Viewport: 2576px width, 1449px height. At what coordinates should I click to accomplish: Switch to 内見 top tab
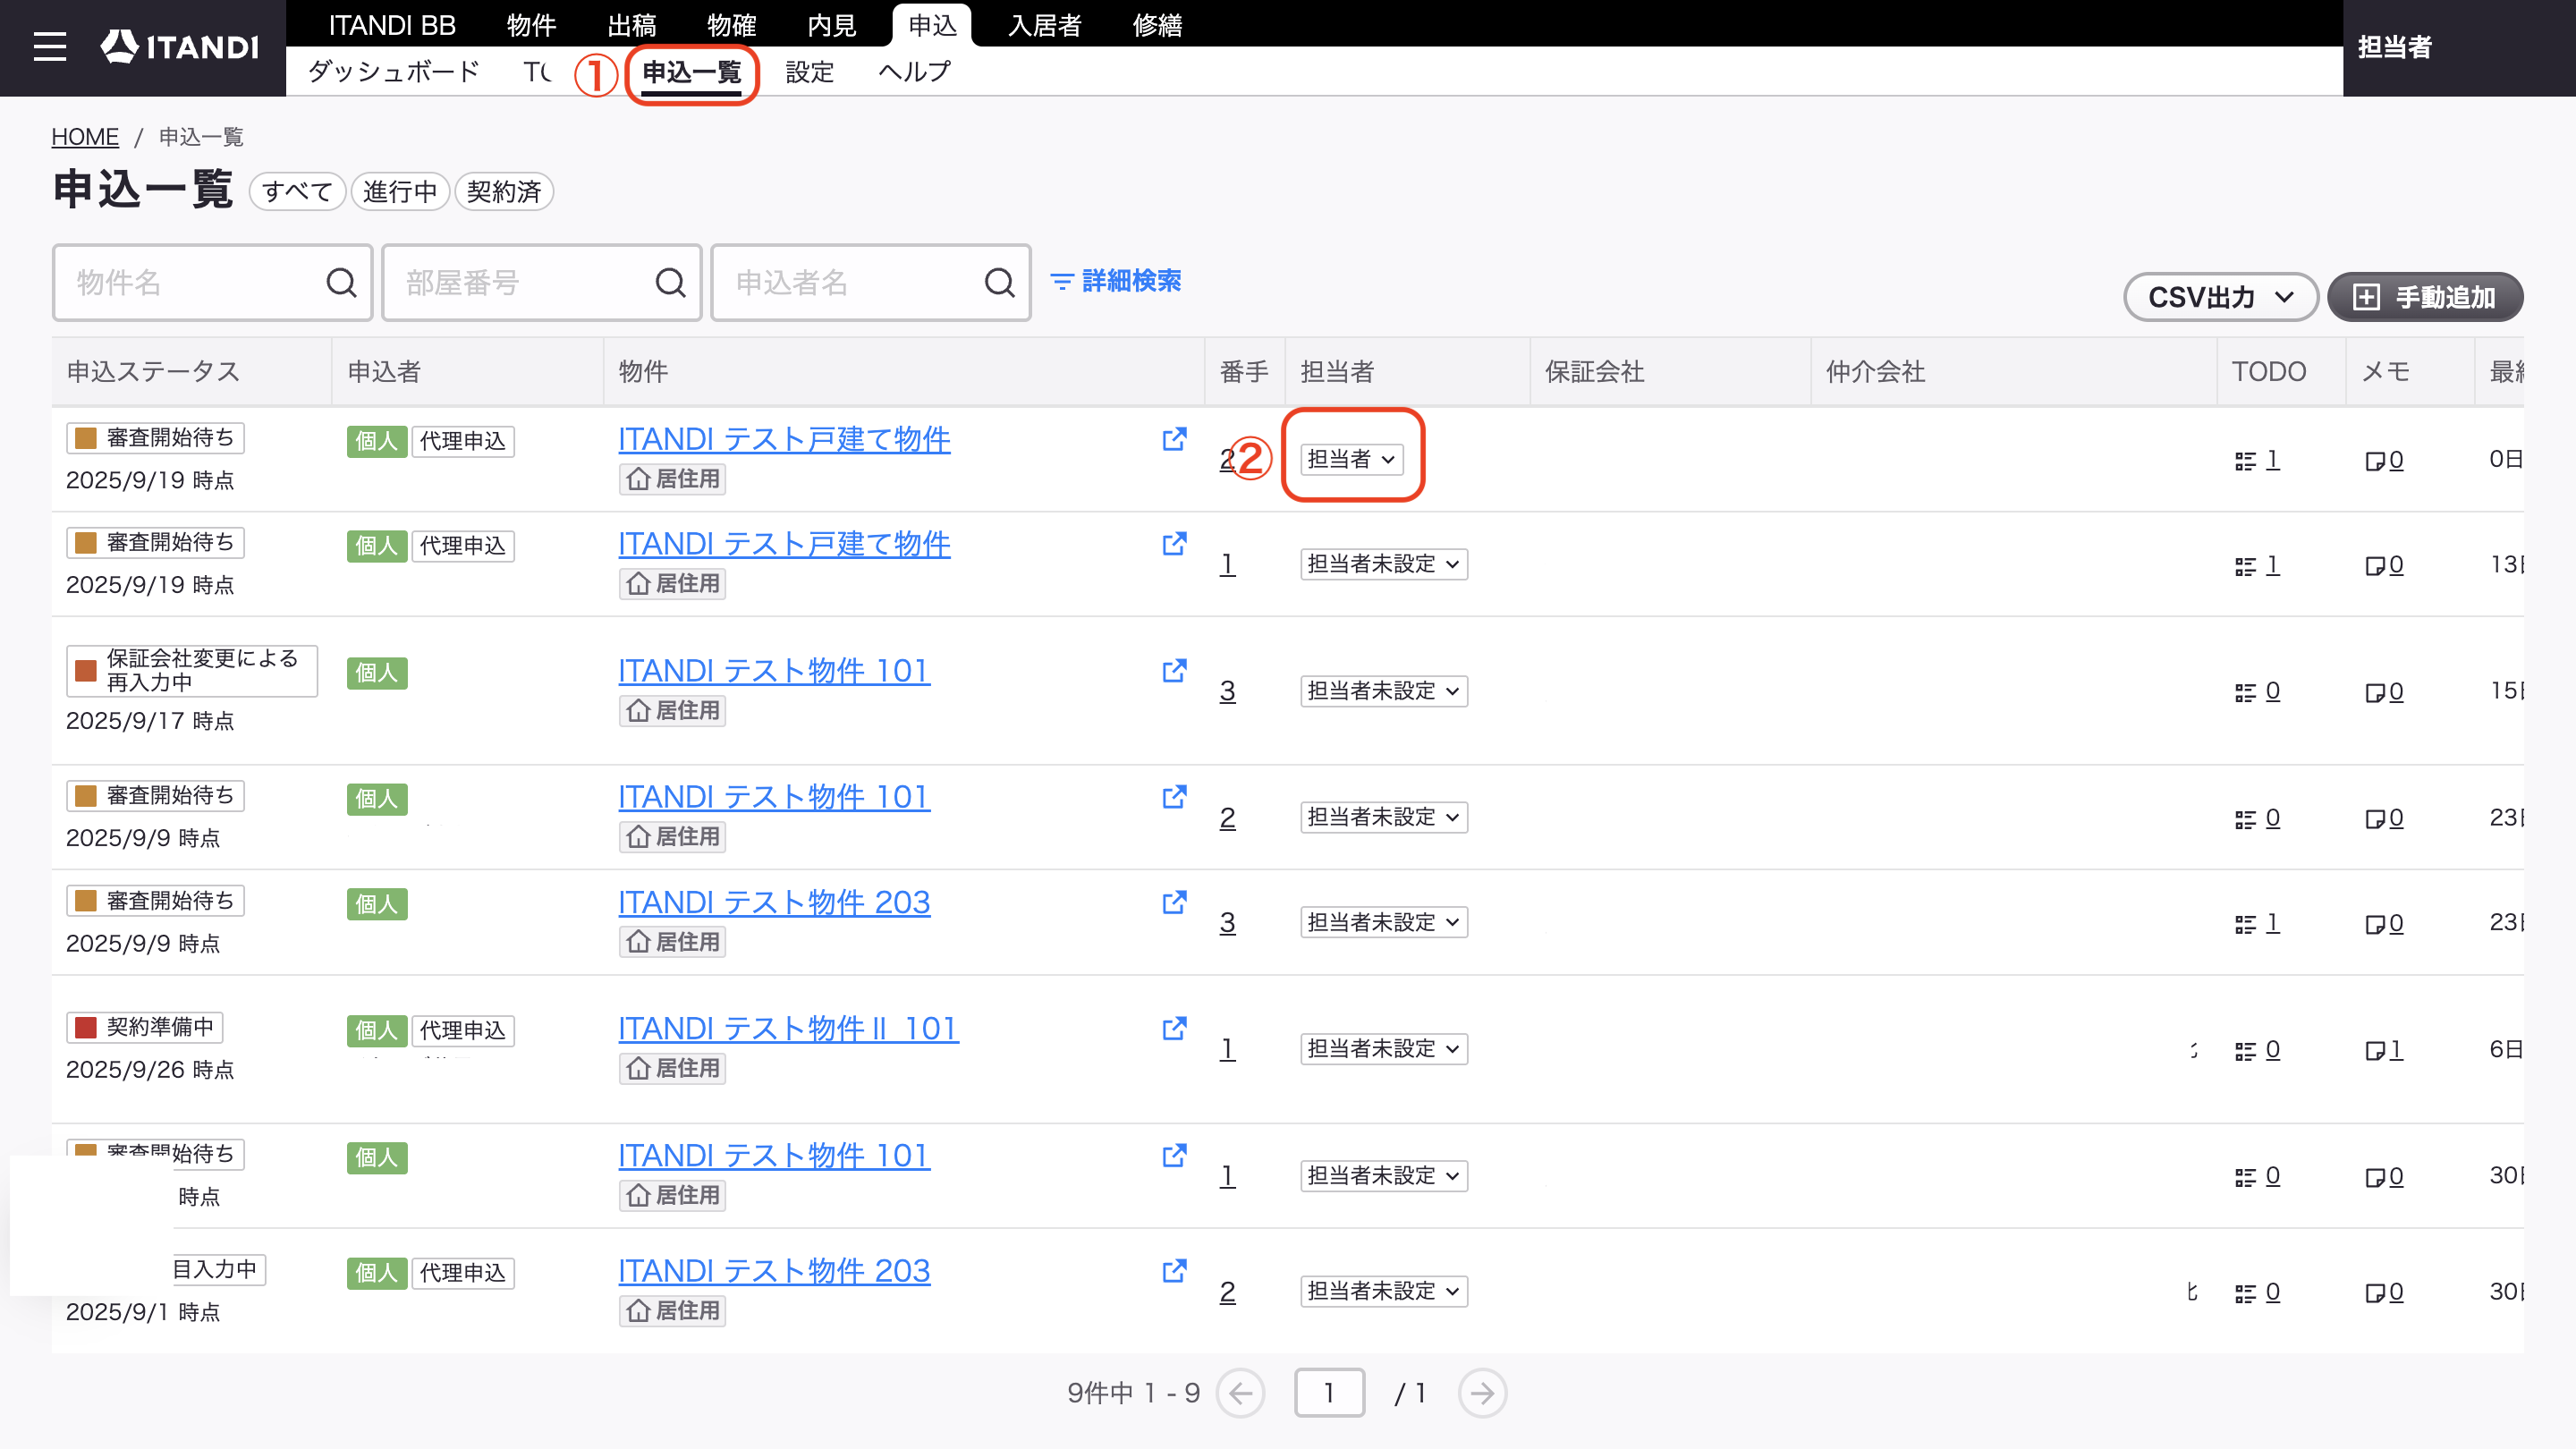pos(832,25)
